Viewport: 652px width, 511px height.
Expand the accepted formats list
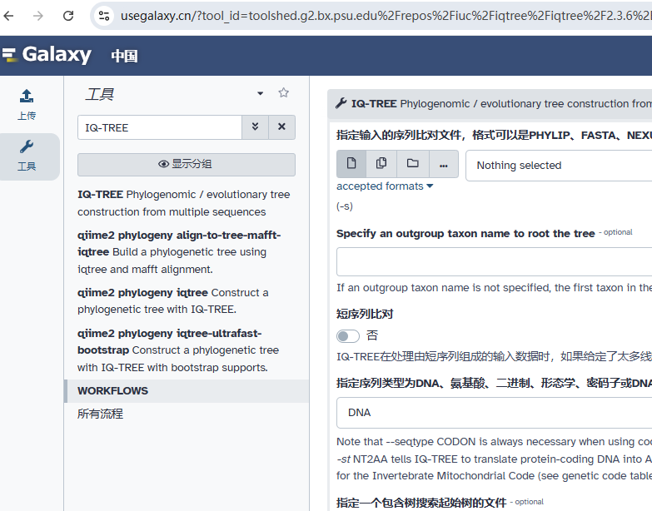[385, 186]
